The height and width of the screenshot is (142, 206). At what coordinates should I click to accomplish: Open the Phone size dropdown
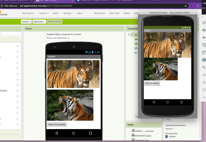pyautogui.click(x=57, y=38)
